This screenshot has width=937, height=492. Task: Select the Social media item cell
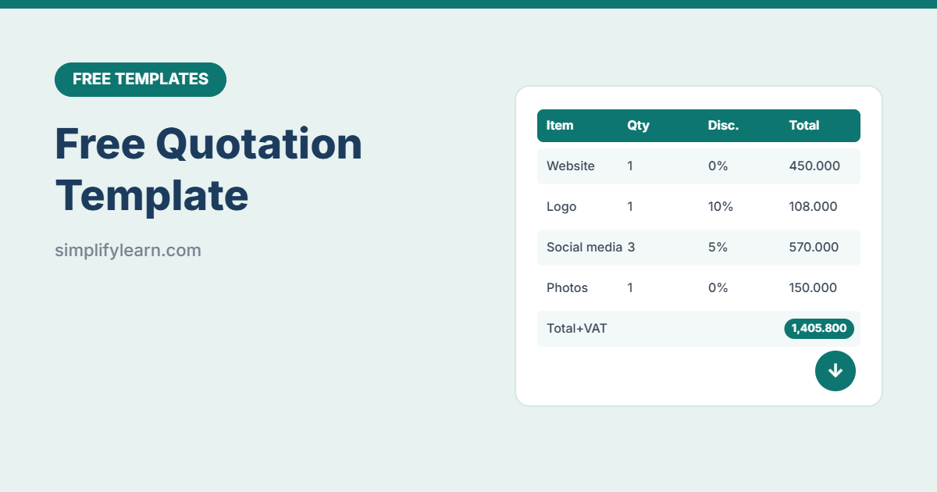tap(584, 248)
